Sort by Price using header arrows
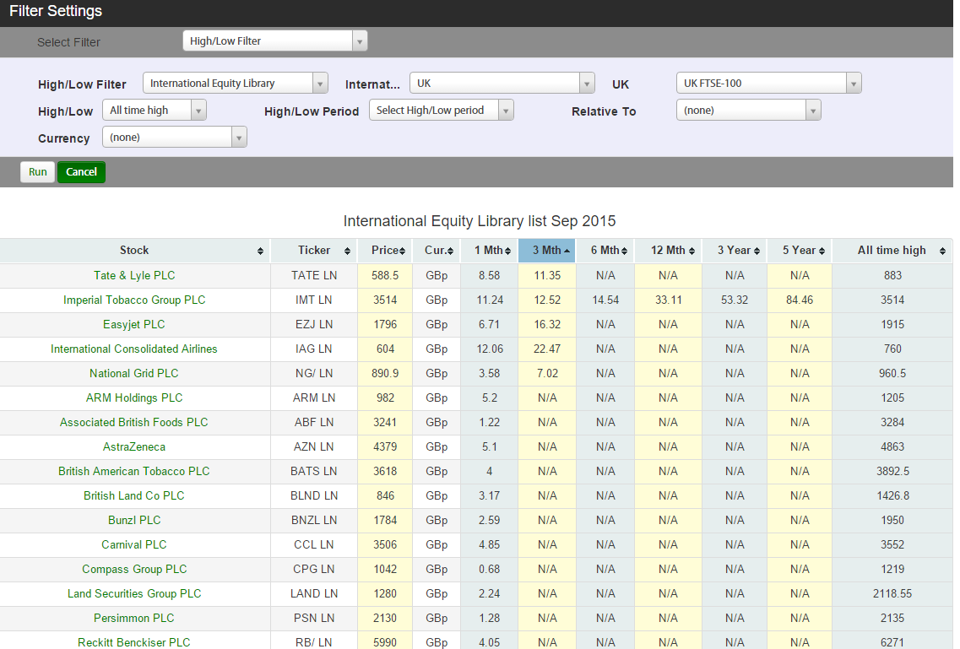This screenshot has height=649, width=960. click(404, 251)
